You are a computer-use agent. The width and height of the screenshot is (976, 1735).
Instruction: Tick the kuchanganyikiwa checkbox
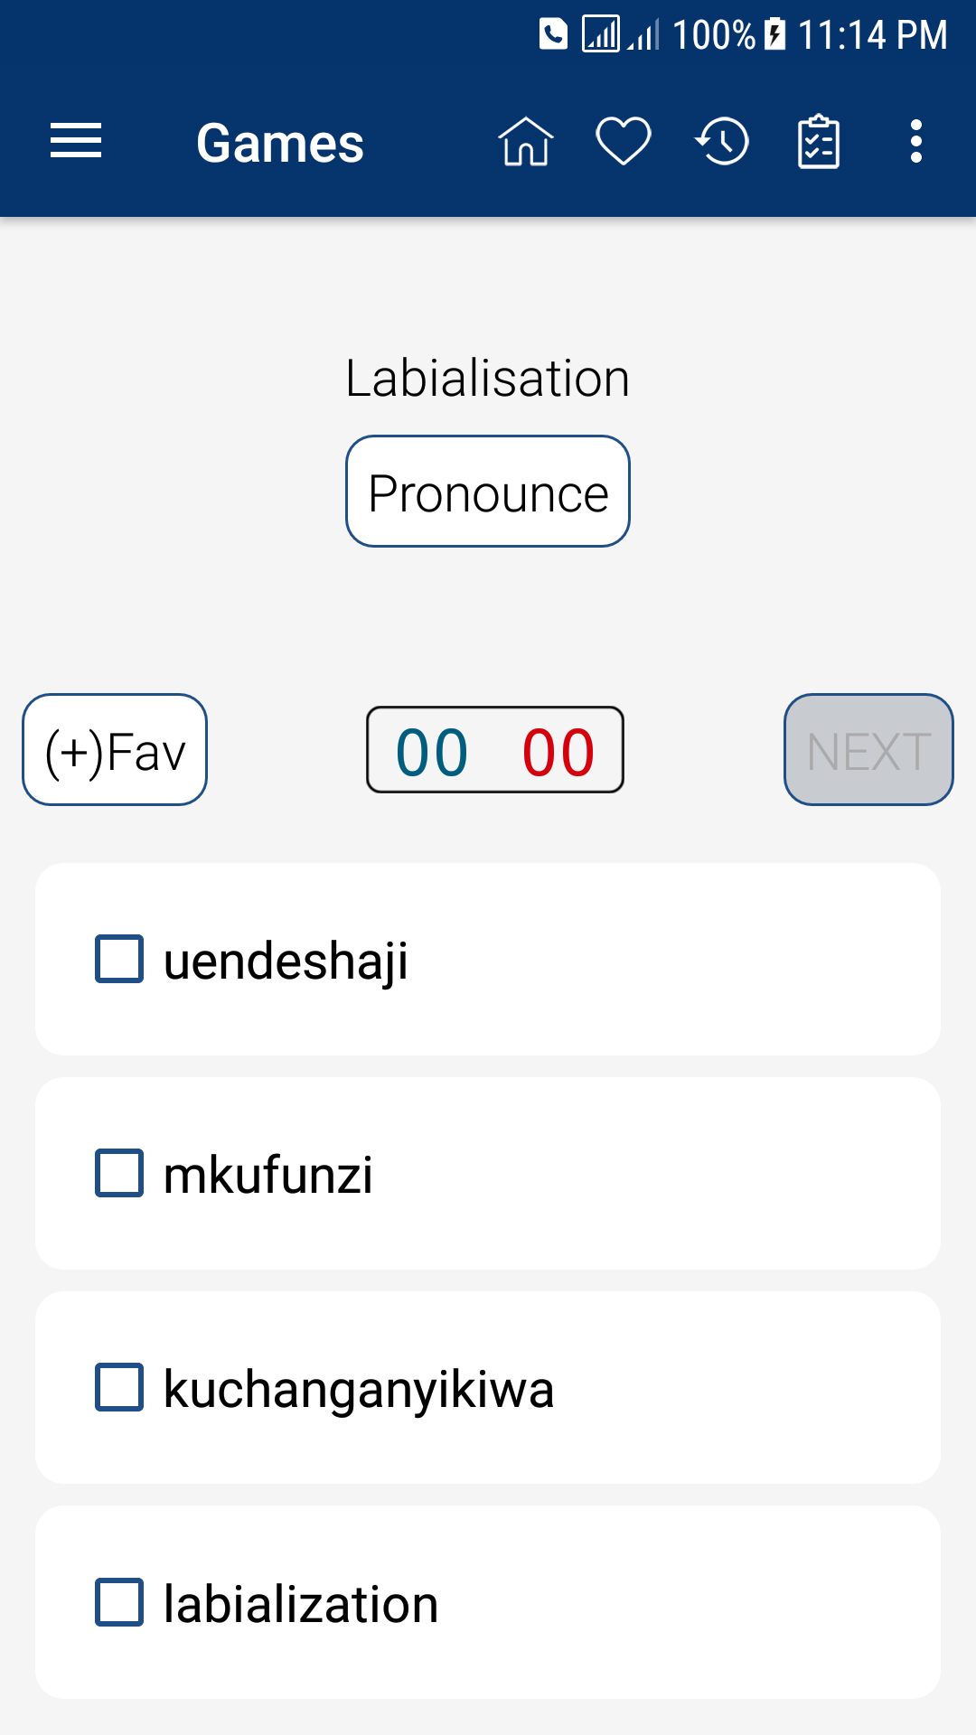click(x=119, y=1387)
